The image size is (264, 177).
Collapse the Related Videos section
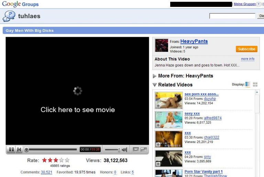pos(155,85)
